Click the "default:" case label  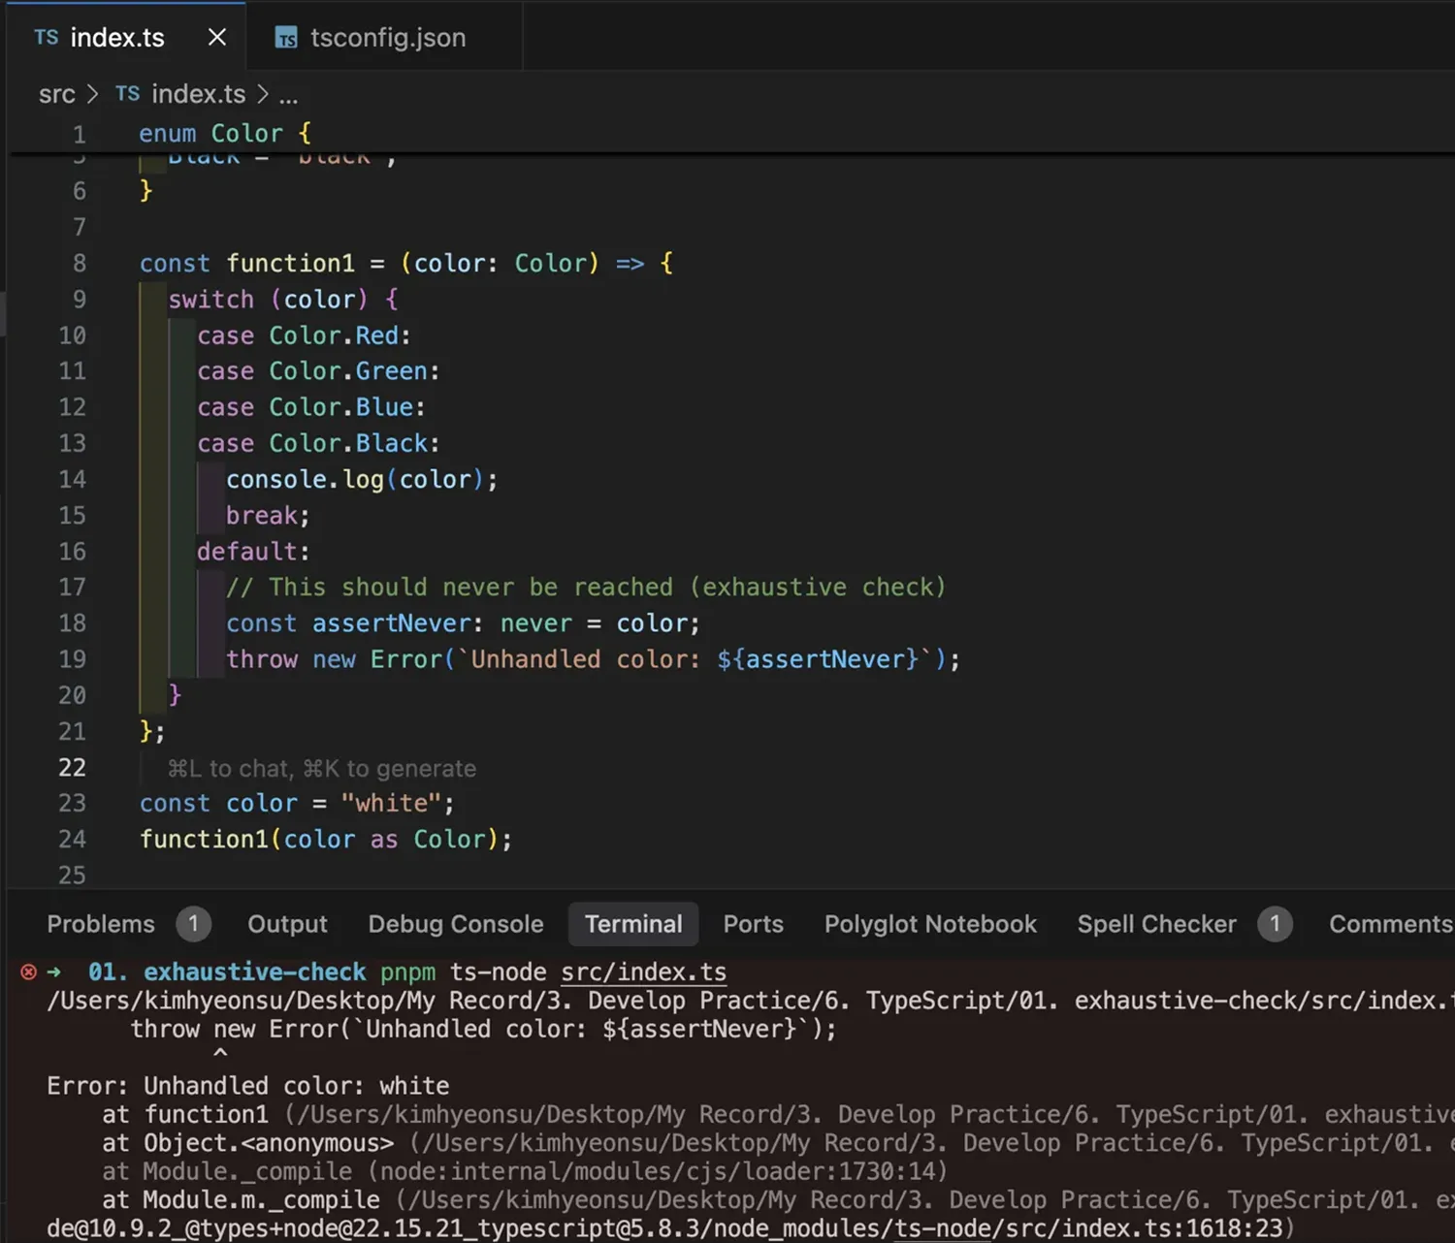point(253,552)
